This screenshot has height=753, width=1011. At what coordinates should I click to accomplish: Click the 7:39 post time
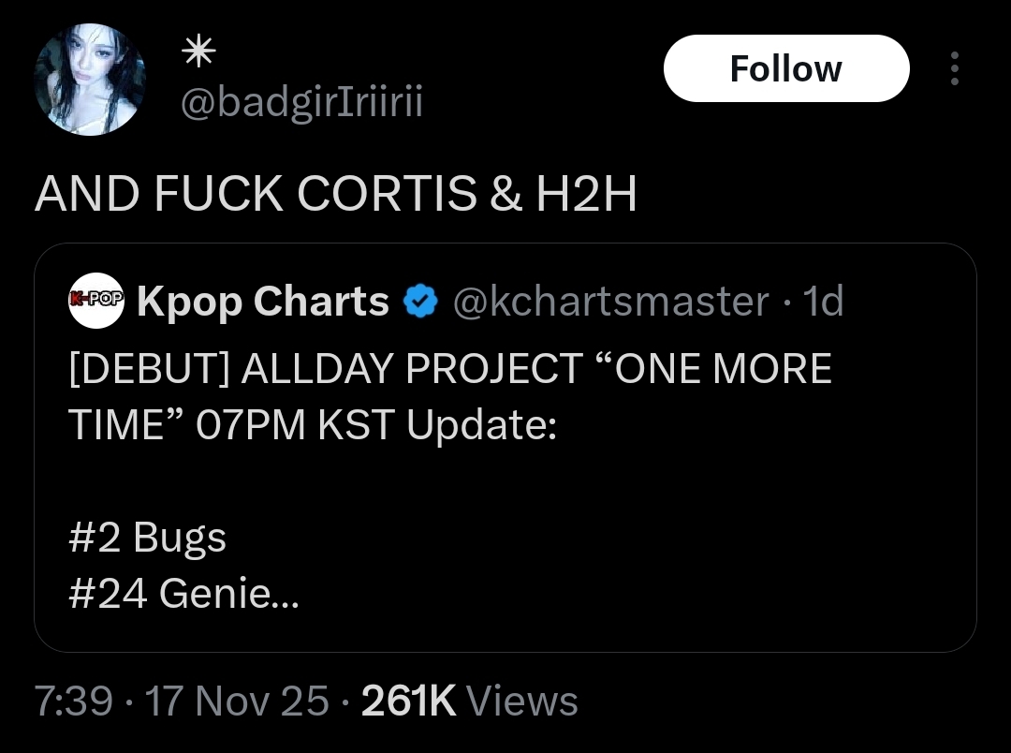click(74, 701)
